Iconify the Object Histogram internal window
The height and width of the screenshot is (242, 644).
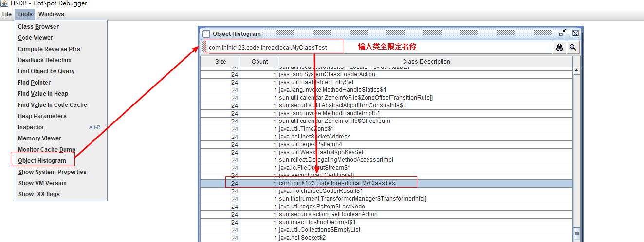563,33
